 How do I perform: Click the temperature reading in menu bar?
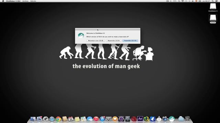(175, 1)
